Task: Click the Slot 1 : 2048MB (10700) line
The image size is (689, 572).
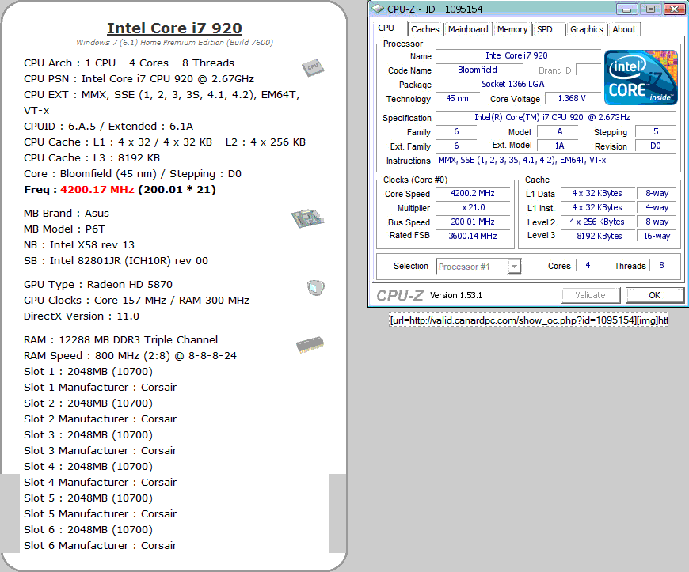Action: pyautogui.click(x=89, y=371)
